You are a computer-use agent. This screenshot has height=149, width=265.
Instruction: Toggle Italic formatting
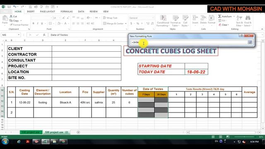click(x=38, y=23)
